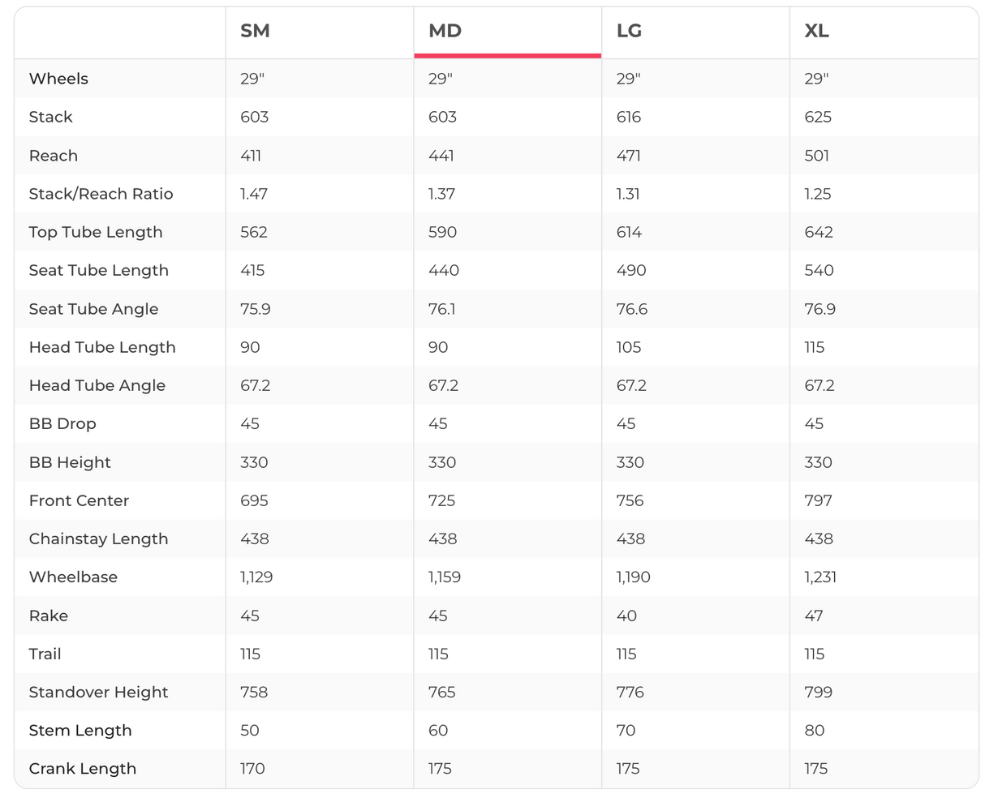Screen dimensions: 985x798
Task: Select the Chainstay Length row label
Action: pos(98,538)
